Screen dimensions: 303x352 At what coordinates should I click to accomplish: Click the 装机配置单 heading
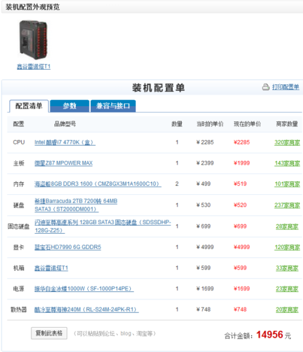158,88
